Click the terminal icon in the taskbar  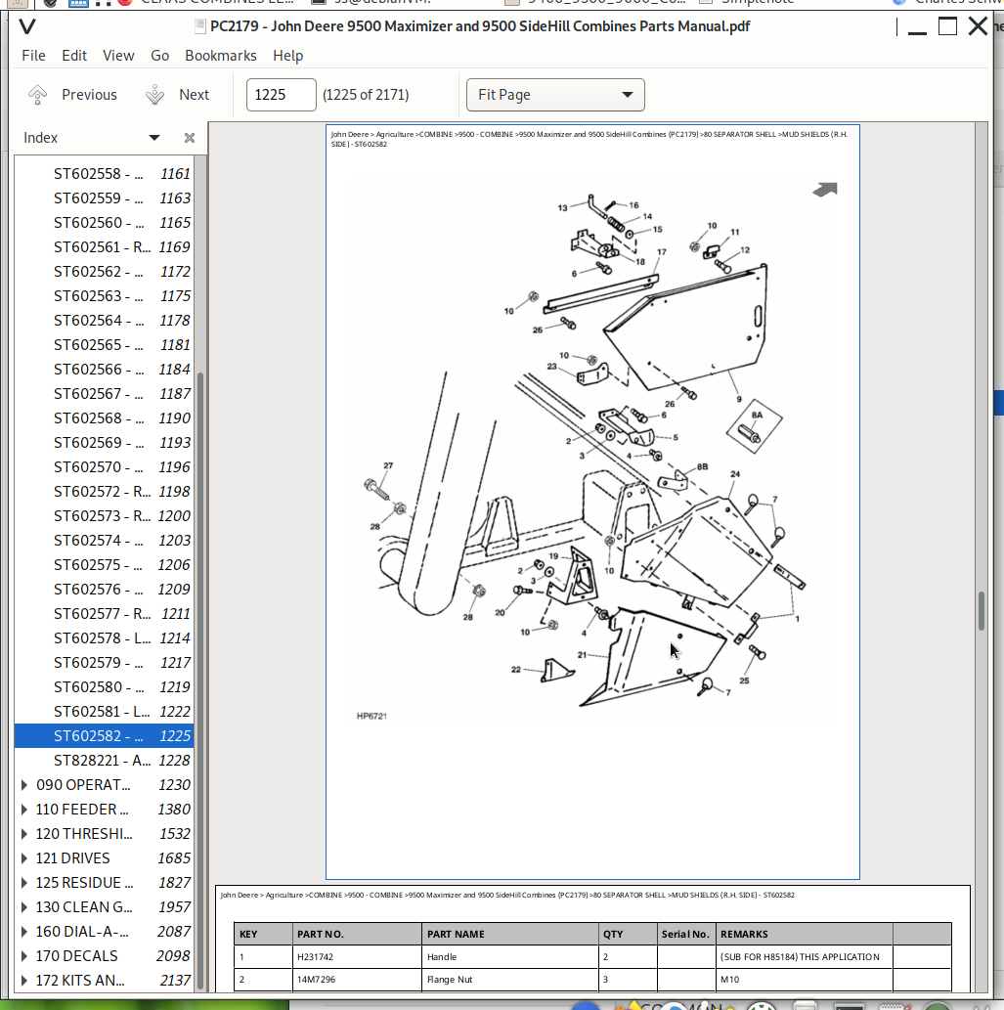pyautogui.click(x=848, y=1005)
